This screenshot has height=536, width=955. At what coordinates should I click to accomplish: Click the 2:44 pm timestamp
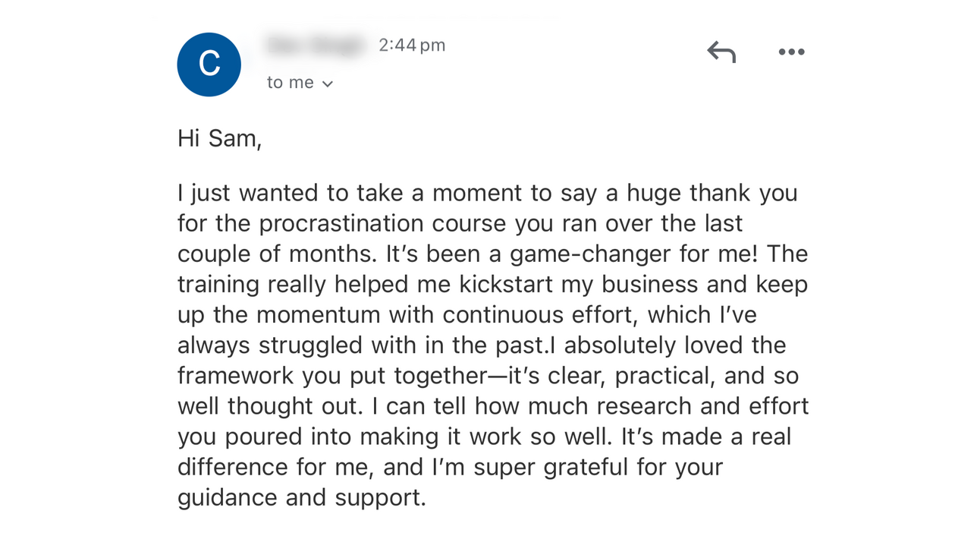tap(412, 46)
